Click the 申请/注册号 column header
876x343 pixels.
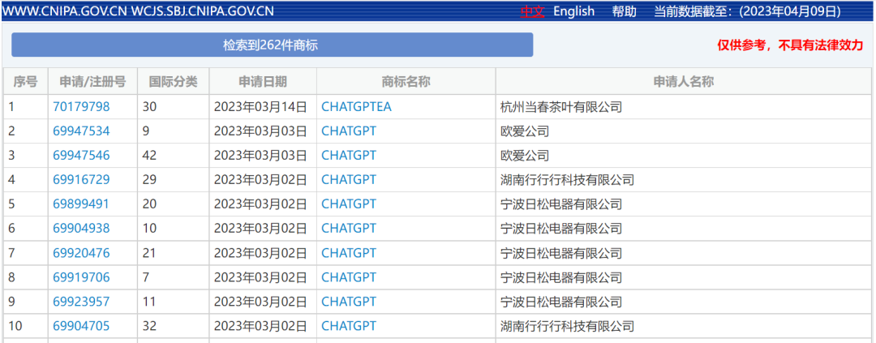[92, 82]
